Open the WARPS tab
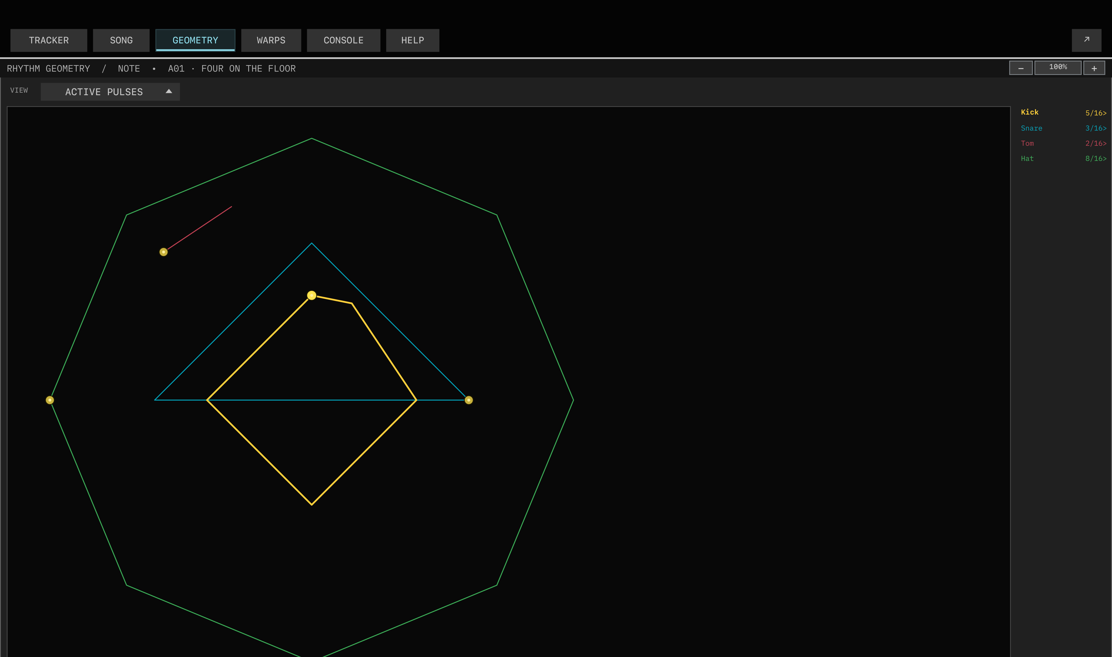Screen dimensions: 1112x657 coord(271,40)
